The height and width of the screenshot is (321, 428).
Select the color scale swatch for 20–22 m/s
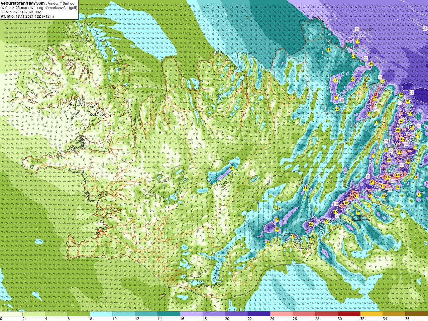tap(236, 314)
